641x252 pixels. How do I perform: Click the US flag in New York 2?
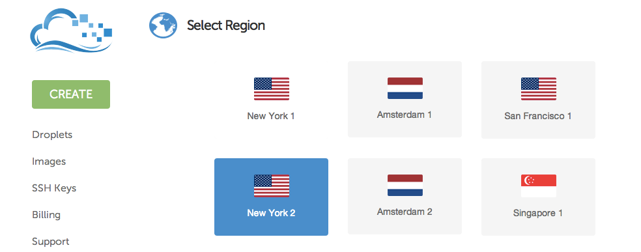(x=272, y=186)
